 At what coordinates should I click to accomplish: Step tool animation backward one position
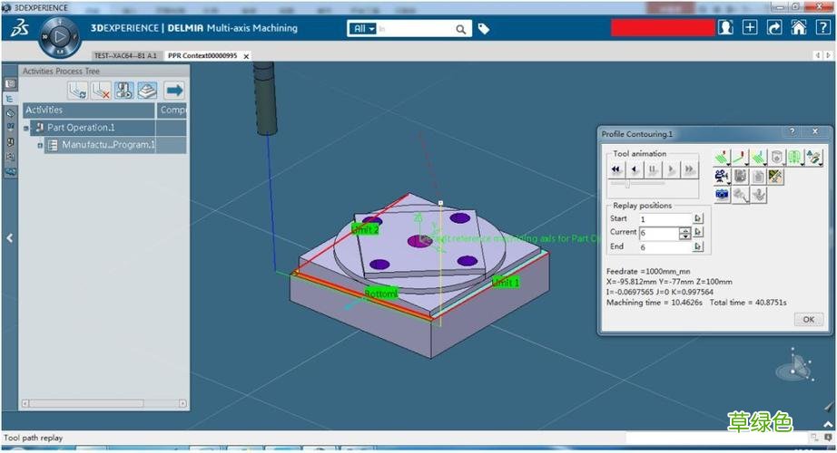(x=635, y=169)
